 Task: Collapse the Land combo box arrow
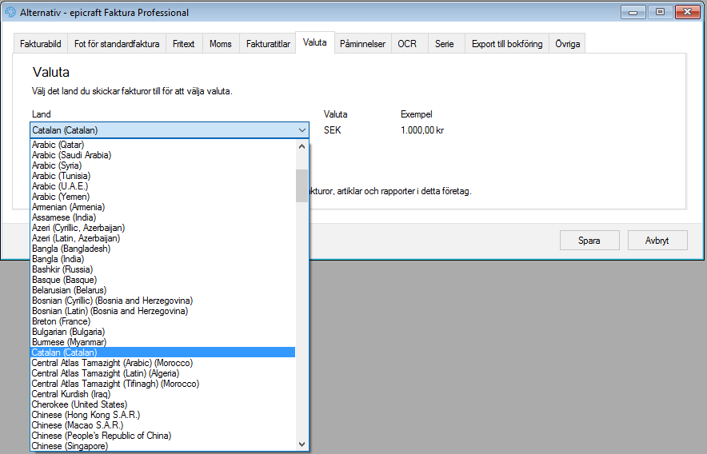(302, 130)
